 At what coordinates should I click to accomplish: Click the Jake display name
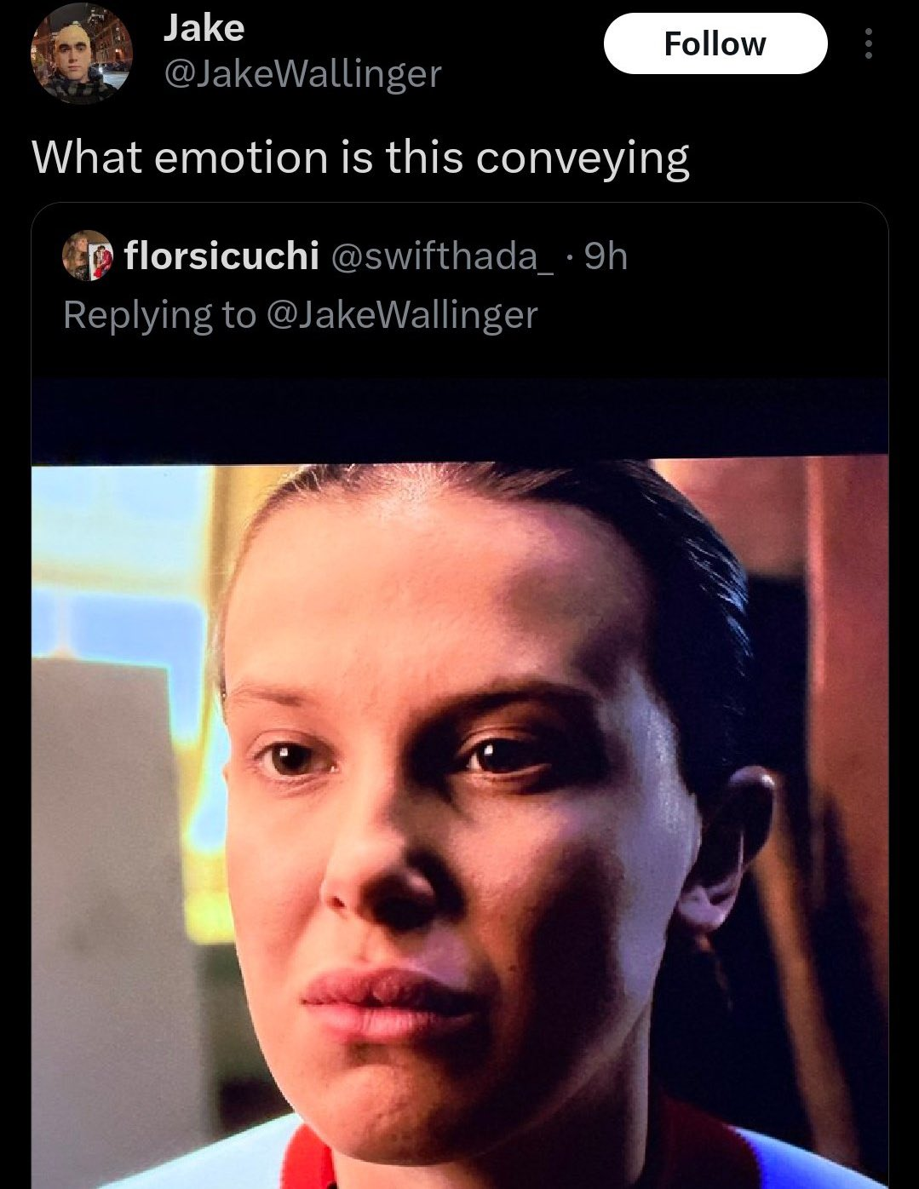pos(204,28)
